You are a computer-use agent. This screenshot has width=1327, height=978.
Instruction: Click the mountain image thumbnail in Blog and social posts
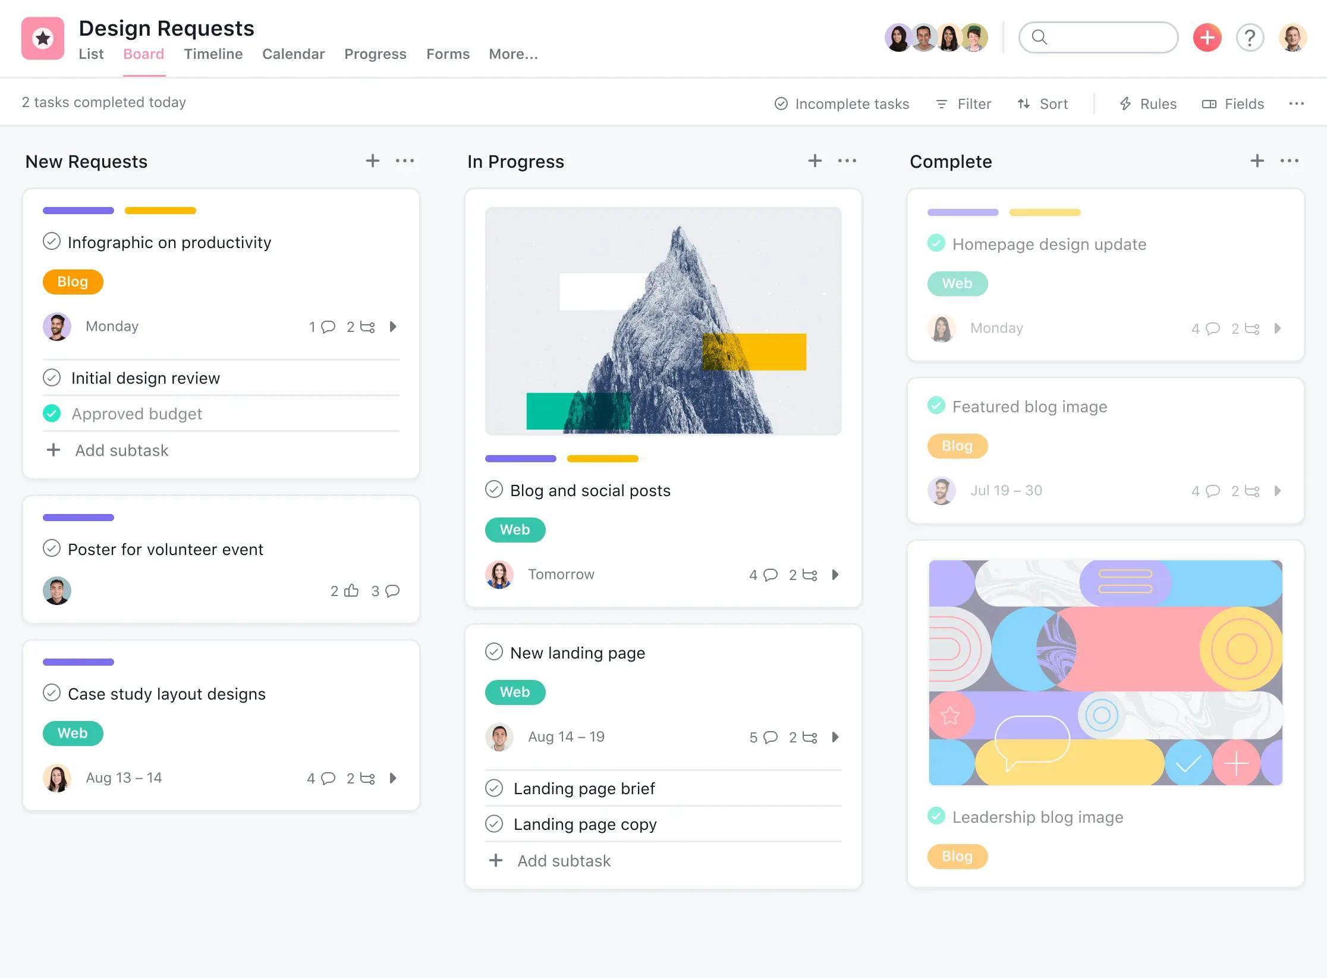(x=663, y=321)
